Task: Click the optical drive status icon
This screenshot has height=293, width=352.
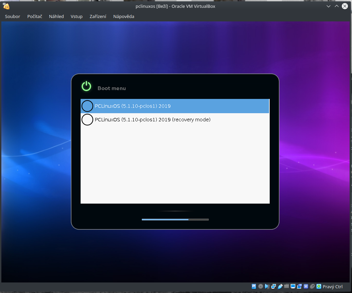Action: tap(261, 287)
